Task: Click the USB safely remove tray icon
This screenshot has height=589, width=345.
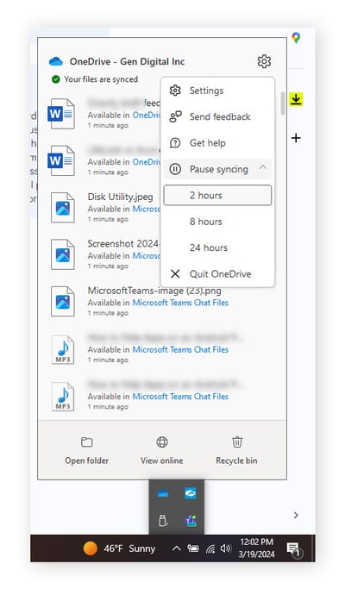Action: point(163,521)
